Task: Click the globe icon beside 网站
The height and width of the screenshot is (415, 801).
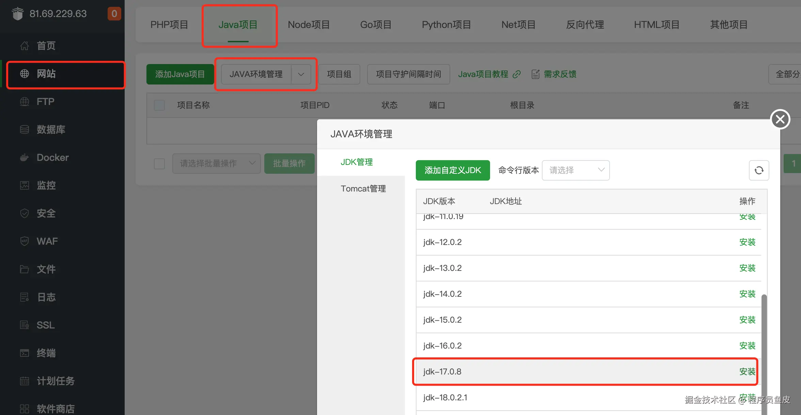Action: pos(25,74)
